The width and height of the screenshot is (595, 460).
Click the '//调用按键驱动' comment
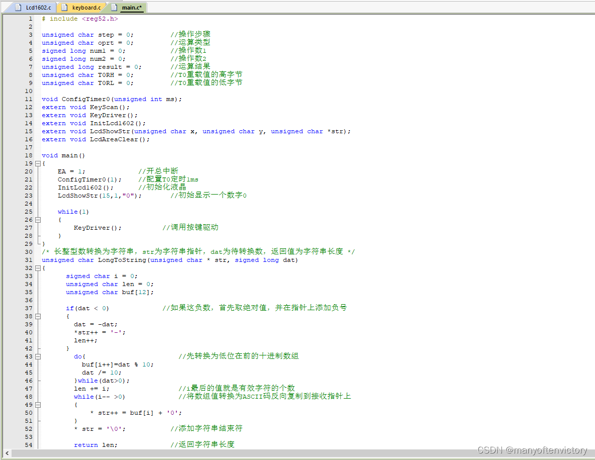point(190,227)
